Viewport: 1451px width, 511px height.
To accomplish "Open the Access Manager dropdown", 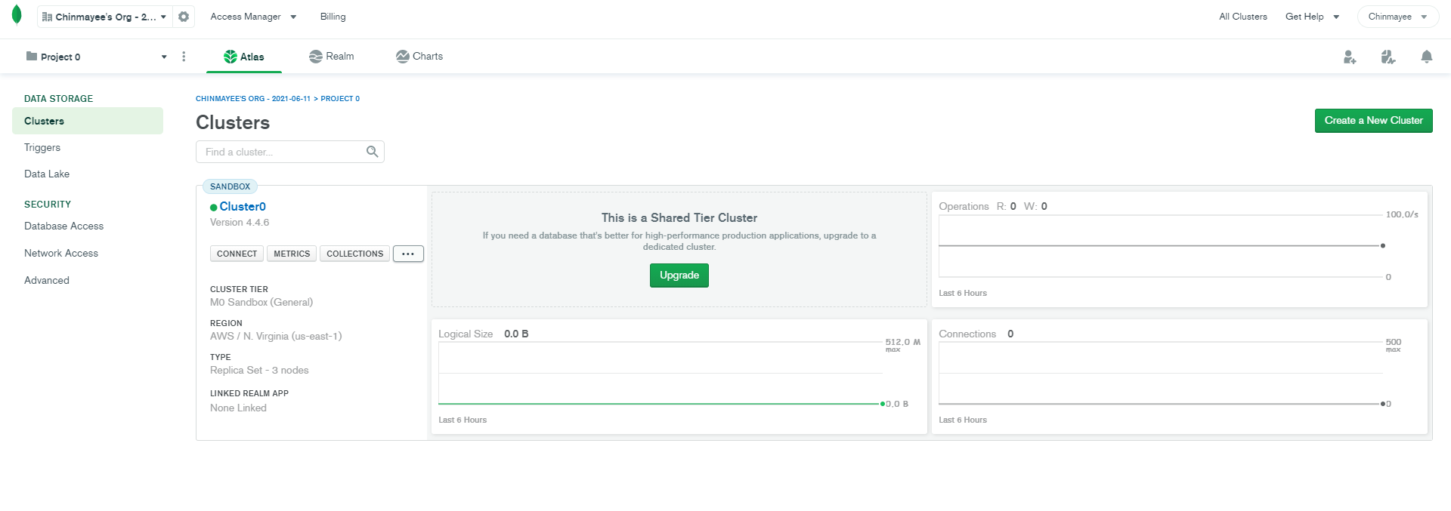I will coord(253,17).
